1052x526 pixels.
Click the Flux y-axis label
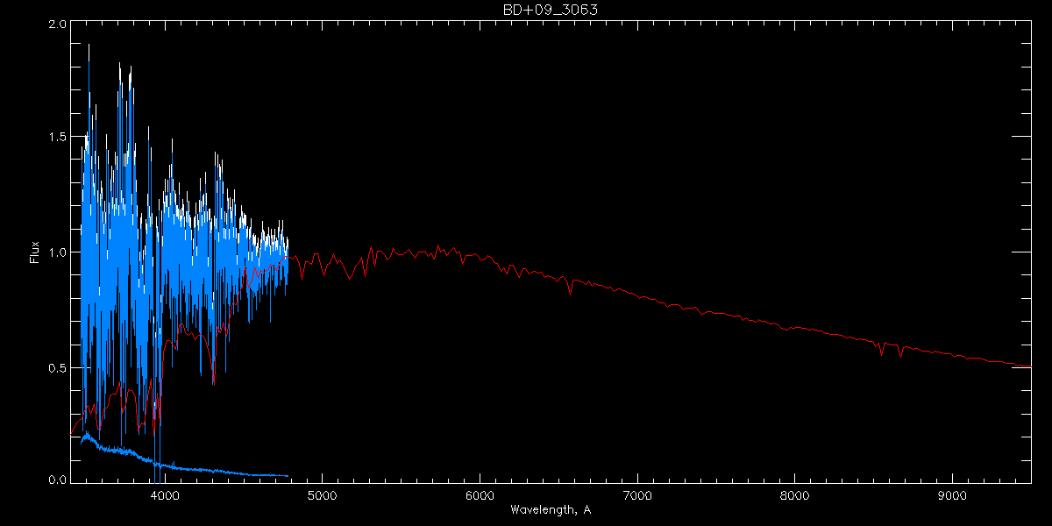tap(35, 252)
